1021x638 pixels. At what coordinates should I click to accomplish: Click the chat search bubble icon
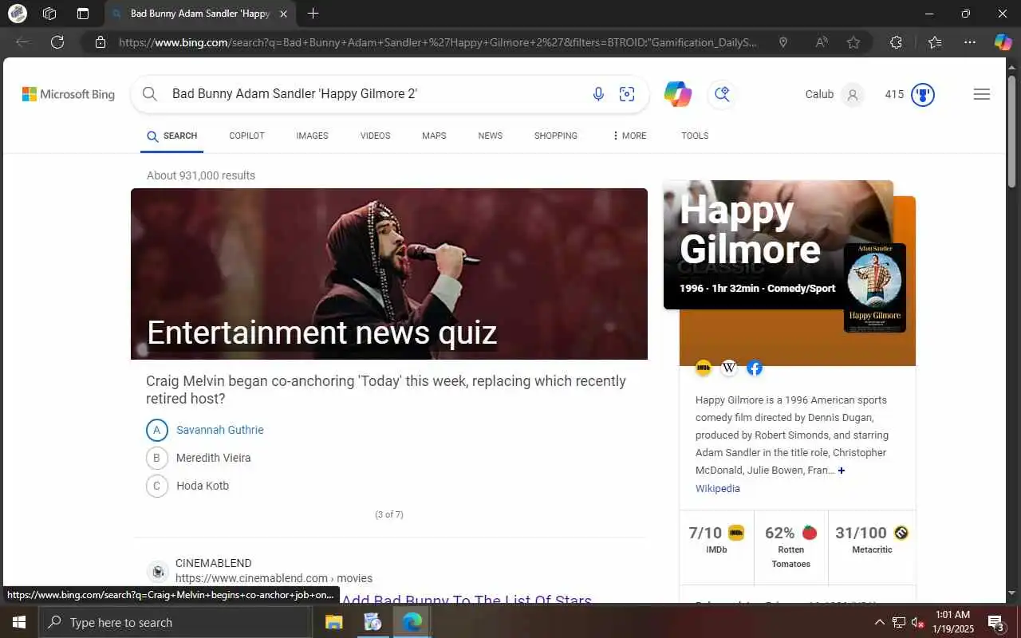(722, 94)
